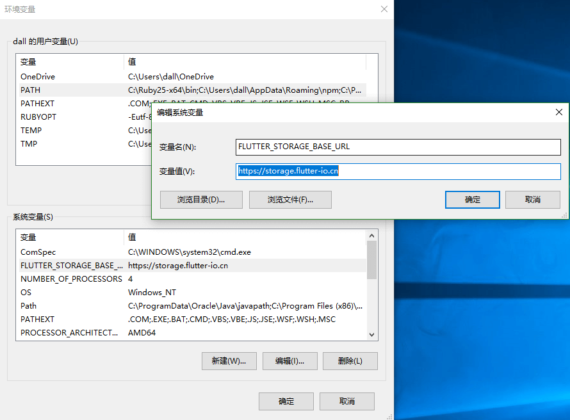Click inside the 变量名(N) input field
Image resolution: width=570 pixels, height=420 pixels.
click(x=397, y=146)
